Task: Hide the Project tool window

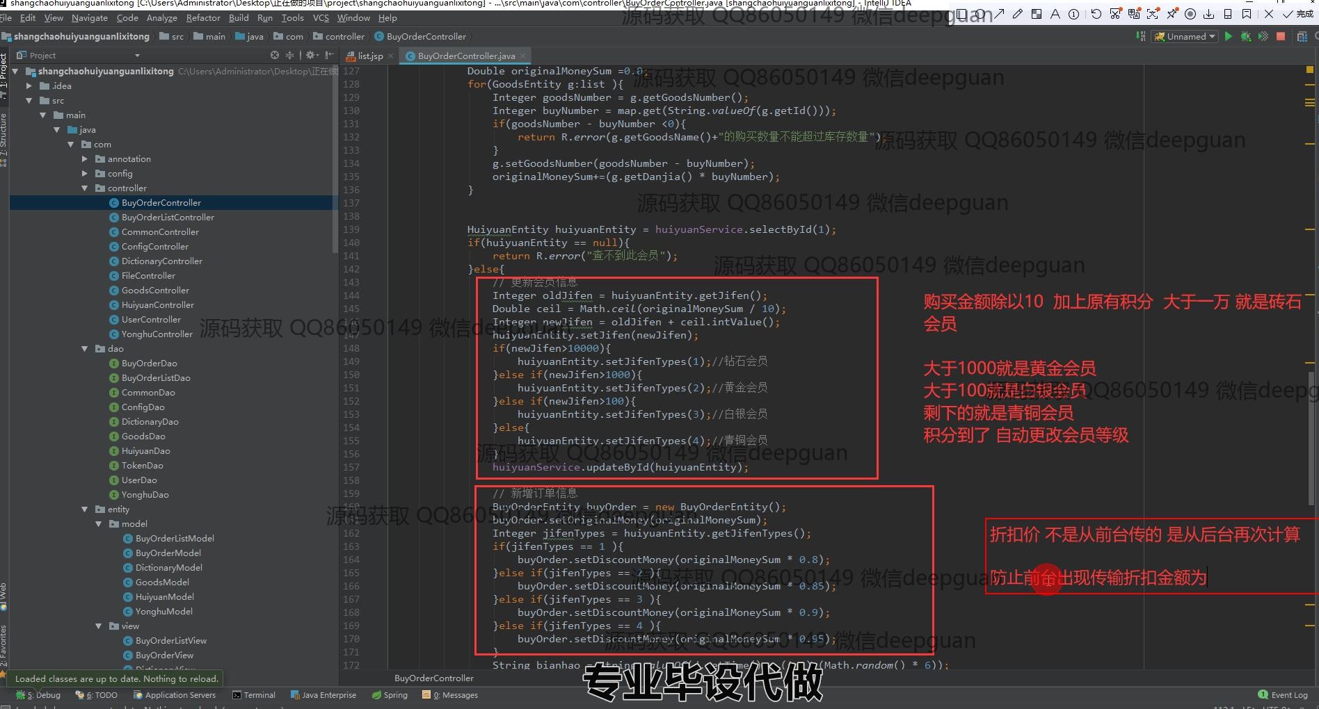Action: [329, 55]
